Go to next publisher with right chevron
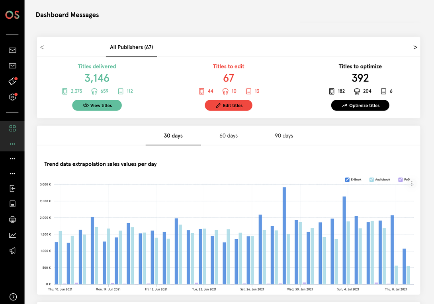This screenshot has width=434, height=304. tap(415, 47)
